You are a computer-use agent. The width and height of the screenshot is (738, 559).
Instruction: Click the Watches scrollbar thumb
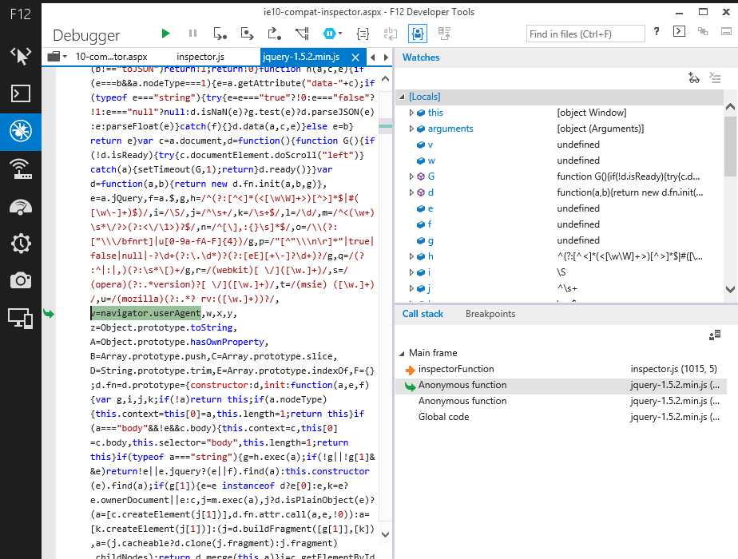point(730,145)
